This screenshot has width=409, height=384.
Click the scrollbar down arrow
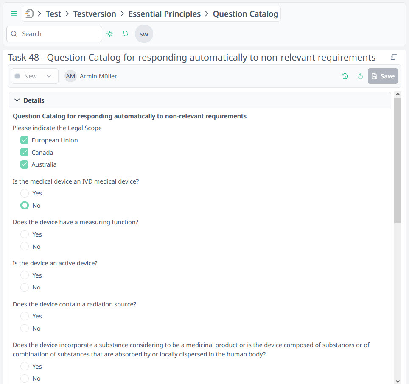pos(398,380)
